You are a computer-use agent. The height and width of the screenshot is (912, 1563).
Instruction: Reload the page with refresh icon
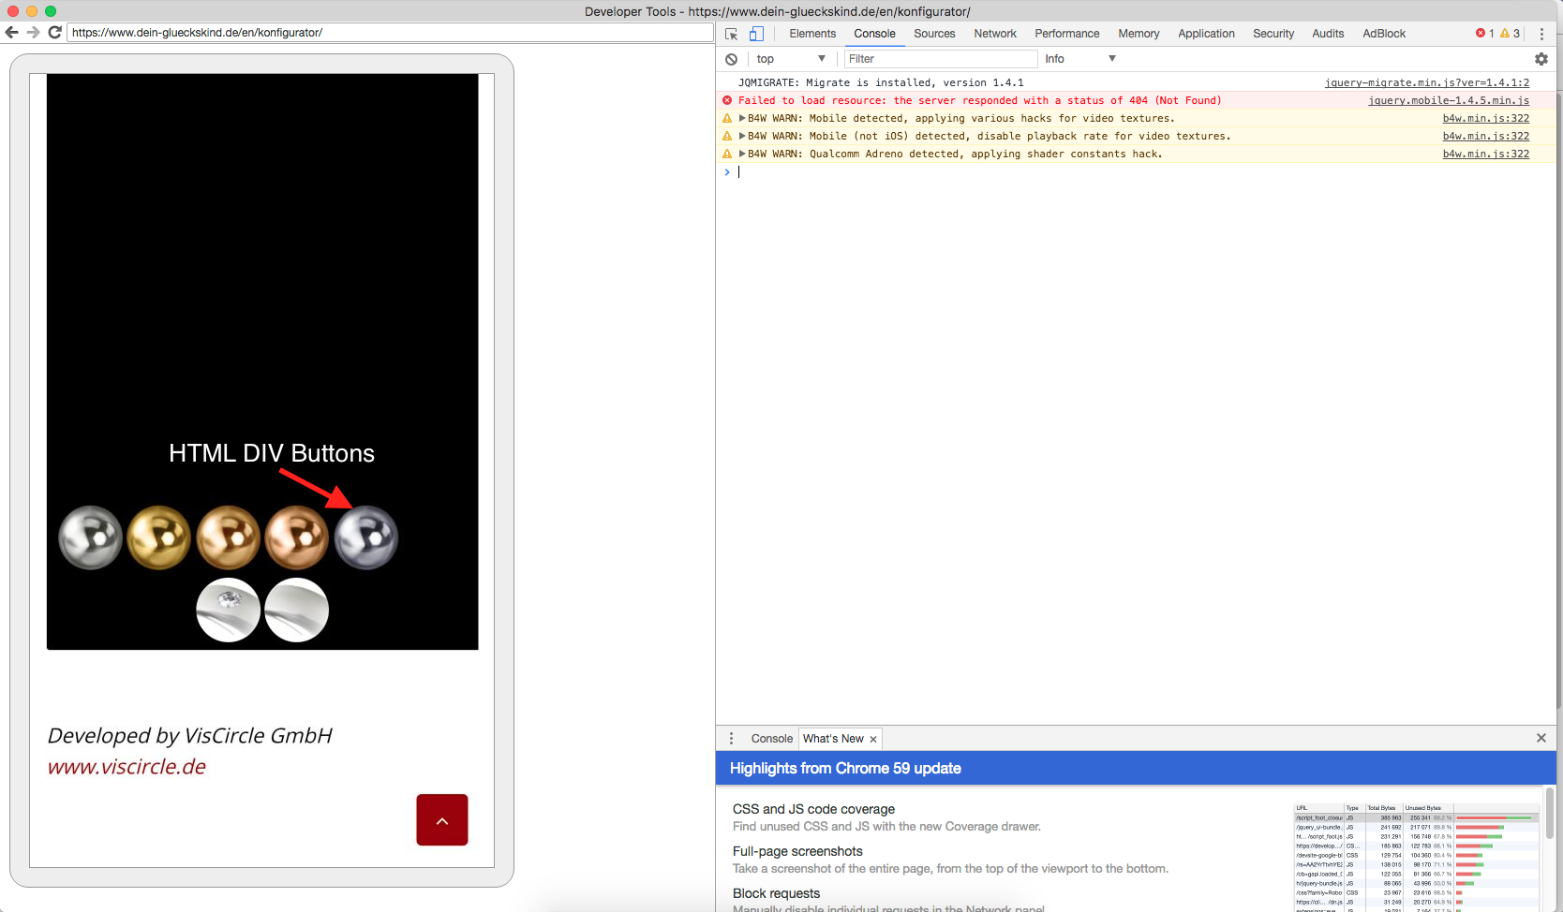(x=55, y=32)
